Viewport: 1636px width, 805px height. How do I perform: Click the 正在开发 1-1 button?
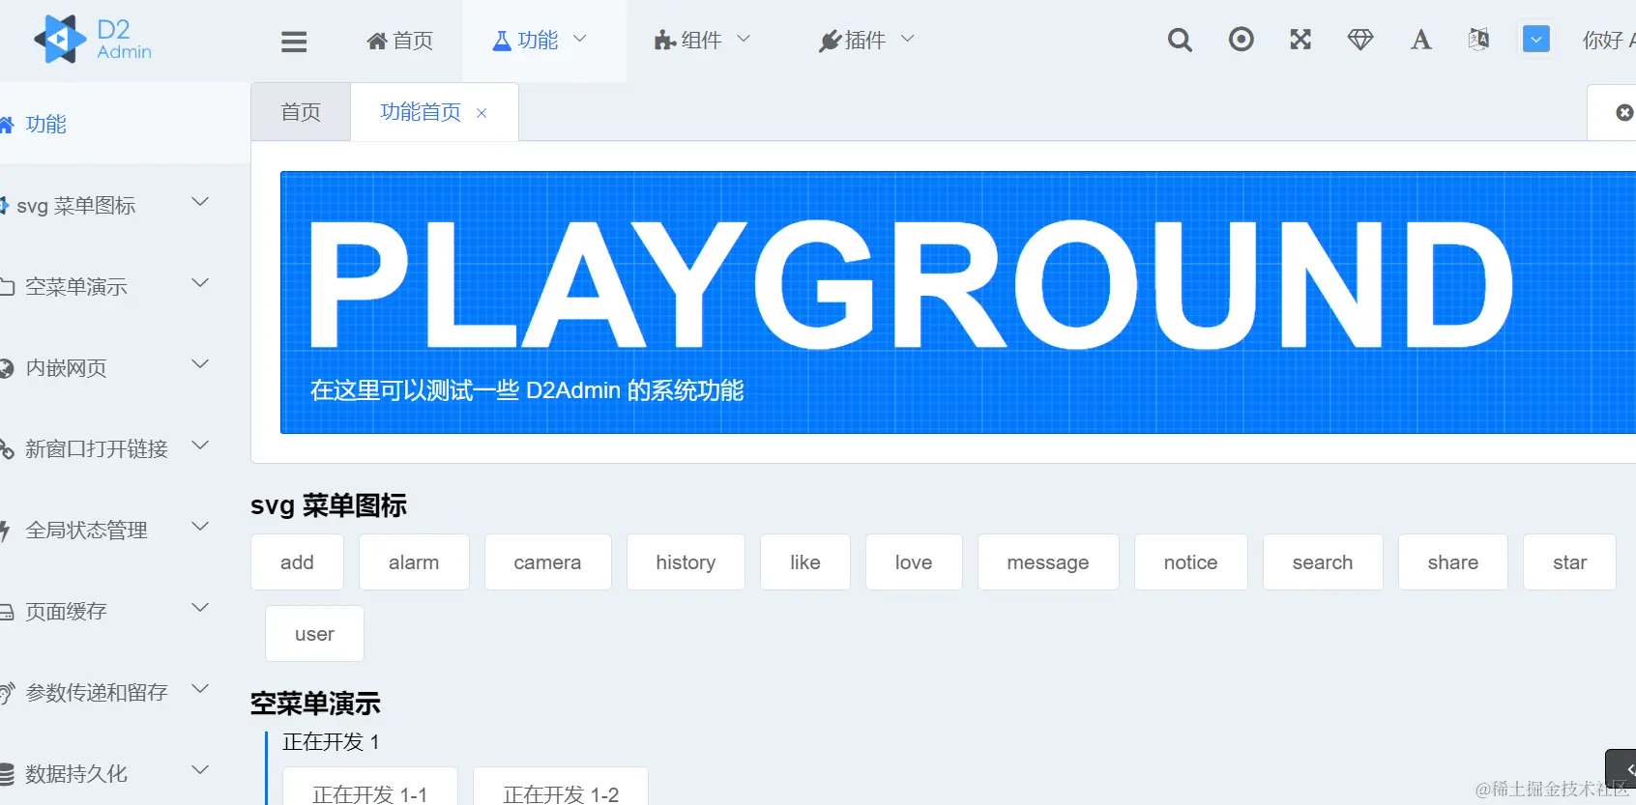tap(370, 788)
